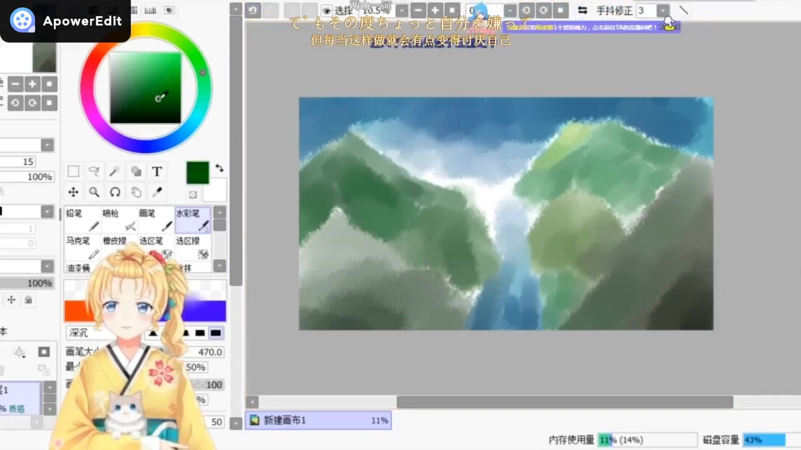Toggle the layer lock icon
The width and height of the screenshot is (801, 450).
pos(28,300)
